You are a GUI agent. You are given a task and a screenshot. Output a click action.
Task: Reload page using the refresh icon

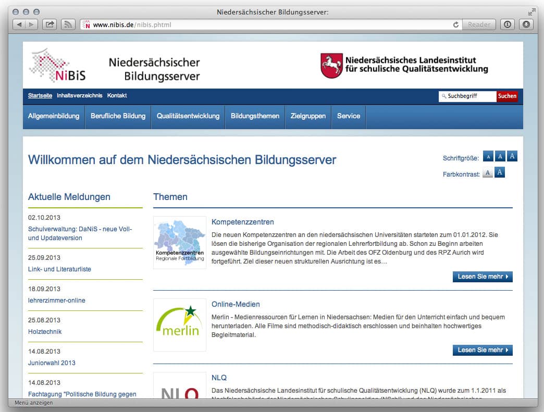[456, 24]
